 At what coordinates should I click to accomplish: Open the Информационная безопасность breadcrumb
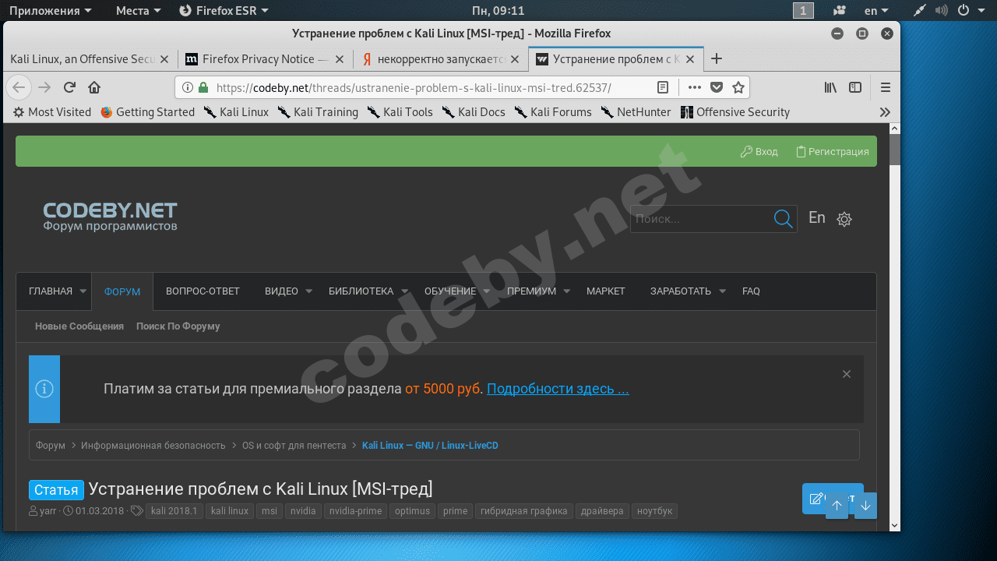[153, 446]
